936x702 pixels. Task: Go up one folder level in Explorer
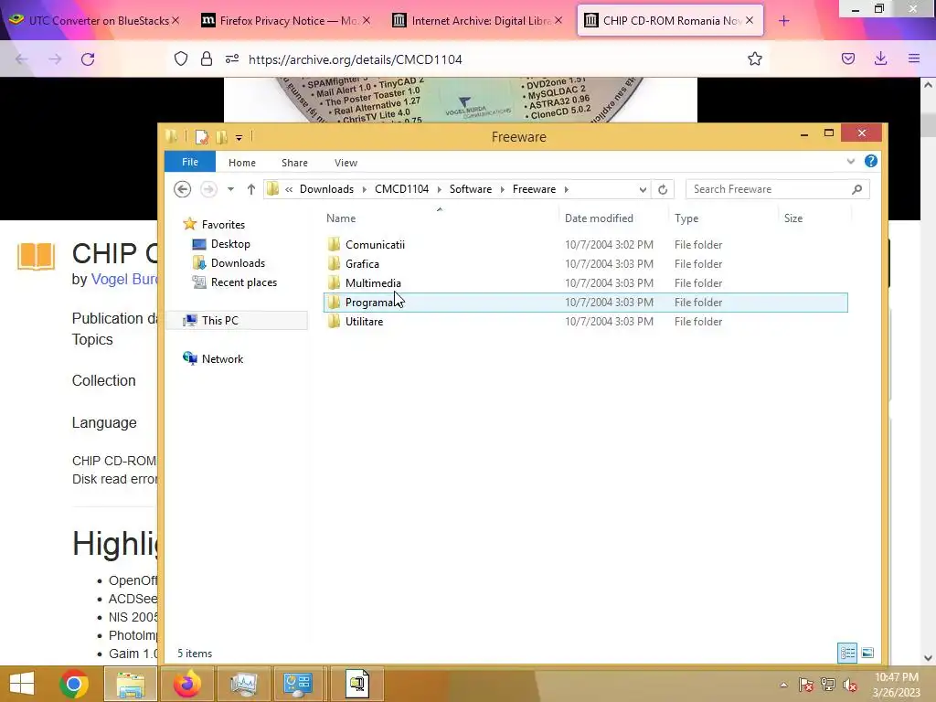[250, 189]
